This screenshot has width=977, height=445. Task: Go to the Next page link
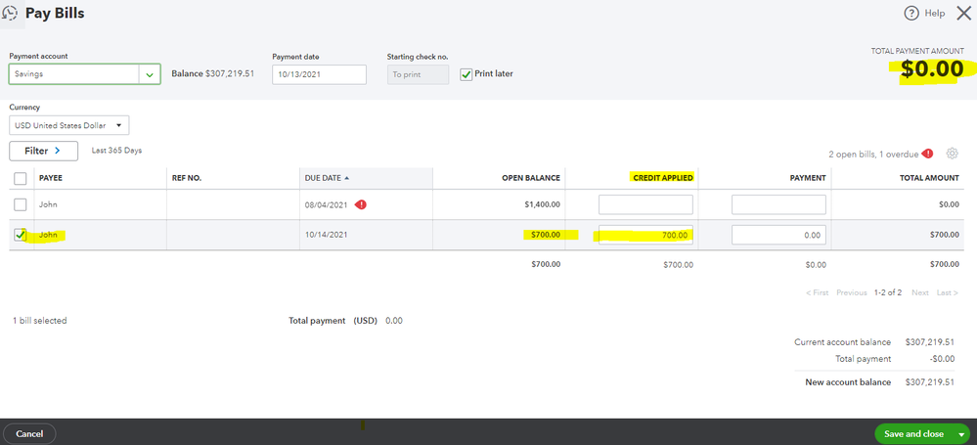coord(919,292)
